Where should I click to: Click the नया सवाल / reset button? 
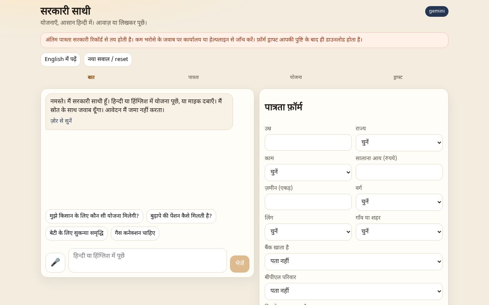point(108,59)
